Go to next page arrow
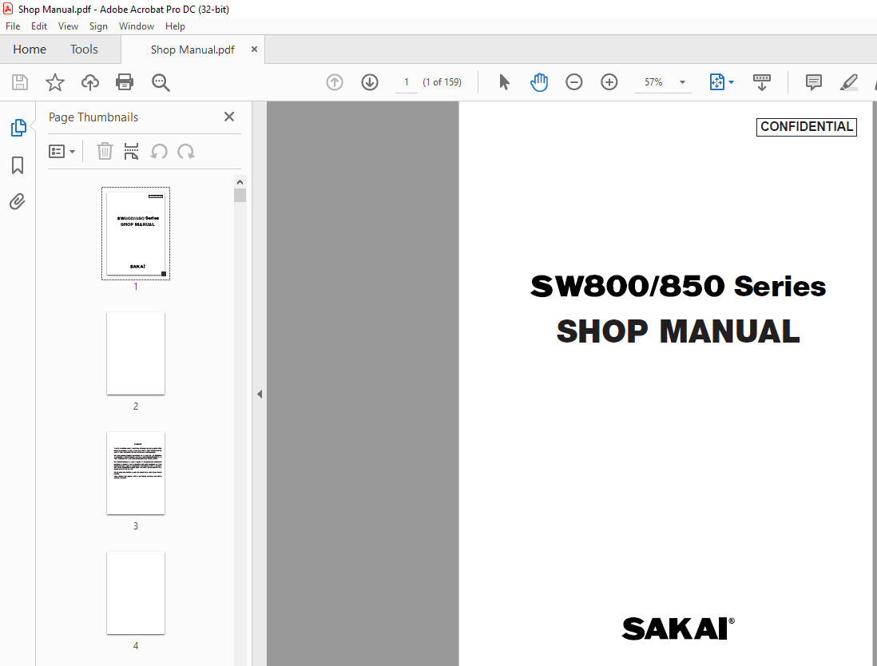The image size is (877, 666). point(370,82)
